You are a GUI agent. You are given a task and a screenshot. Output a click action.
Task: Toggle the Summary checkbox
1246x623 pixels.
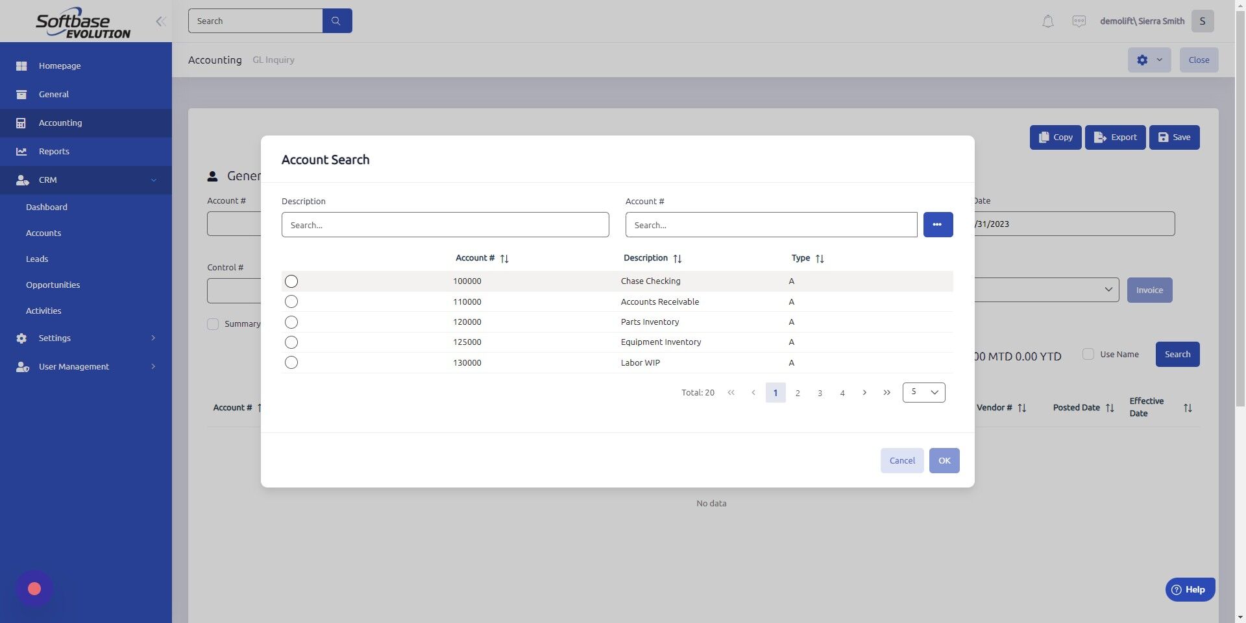pyautogui.click(x=213, y=324)
